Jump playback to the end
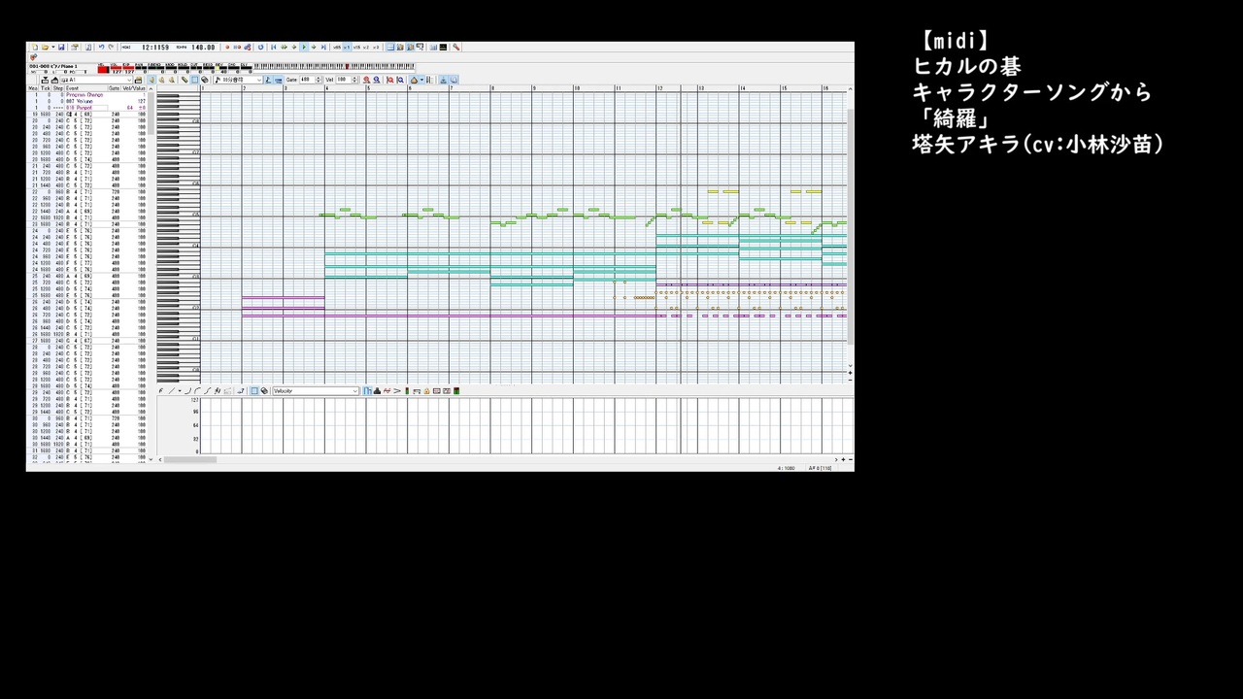This screenshot has width=1243, height=699. pyautogui.click(x=323, y=47)
